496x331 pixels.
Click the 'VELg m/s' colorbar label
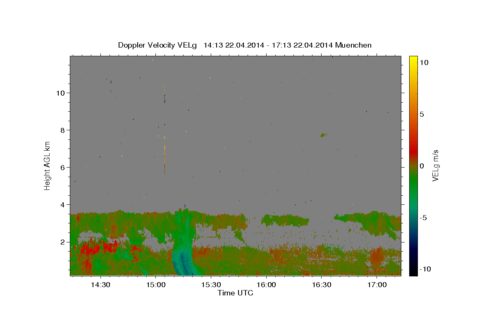coord(435,165)
